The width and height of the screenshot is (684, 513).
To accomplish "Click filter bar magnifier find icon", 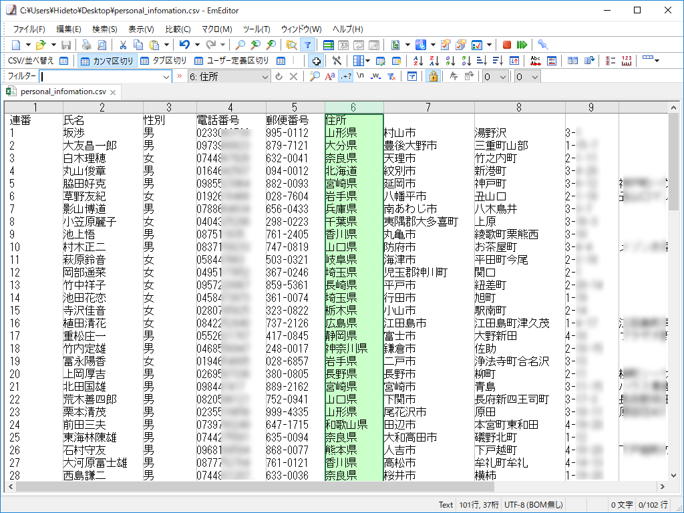I will point(315,77).
